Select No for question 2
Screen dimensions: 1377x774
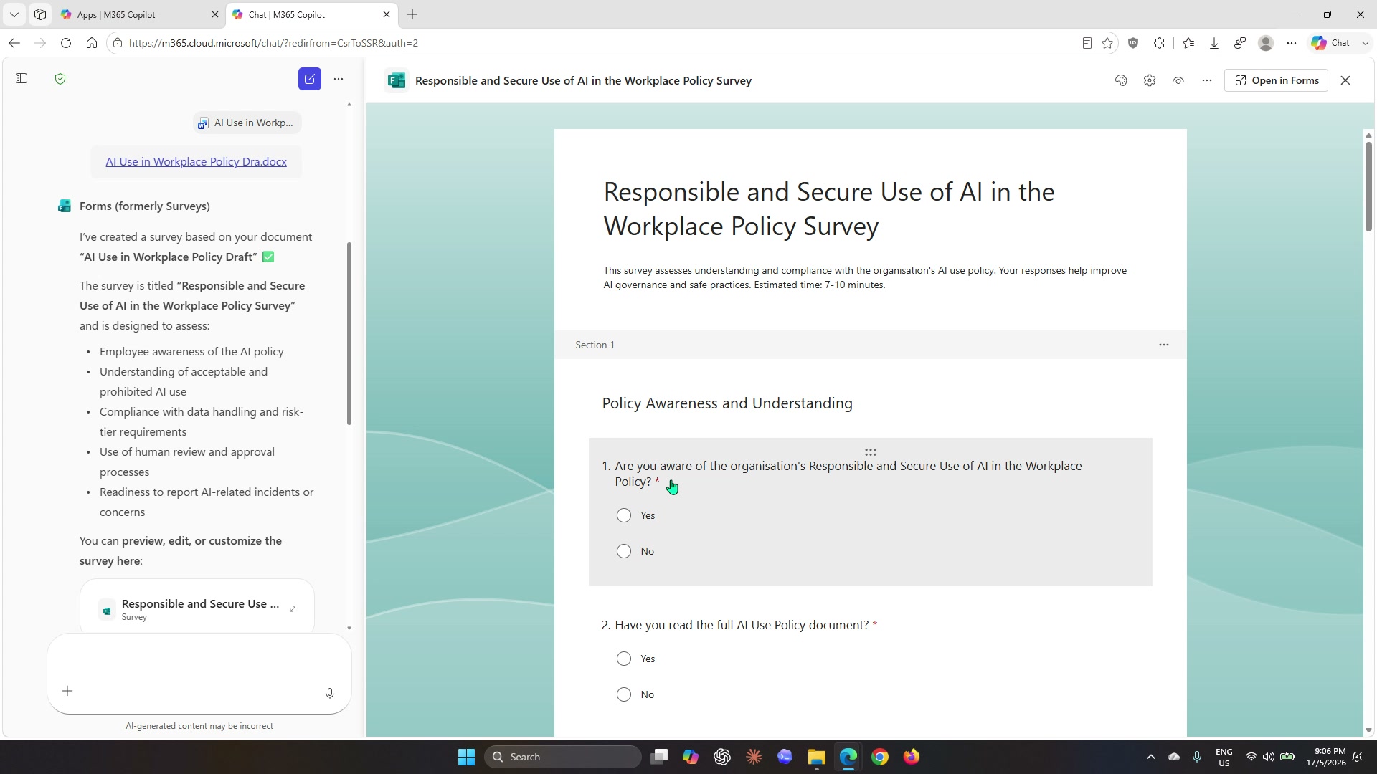coord(624,694)
